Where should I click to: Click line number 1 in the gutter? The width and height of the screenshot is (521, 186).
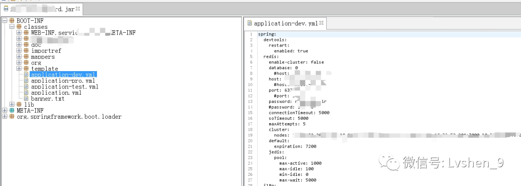(x=251, y=34)
